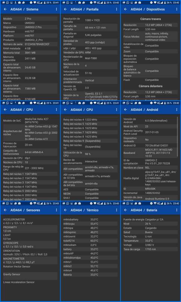Select the 'Reloj del núcleo 4 1222 MHz' row
Image resolution: width=181 pixels, height=302 pixels.
pyautogui.click(x=90, y=120)
